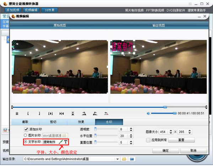This screenshot has height=166, width=213.
Task: Increase 垂直位置 value with up arrow
Action: [x=131, y=141]
